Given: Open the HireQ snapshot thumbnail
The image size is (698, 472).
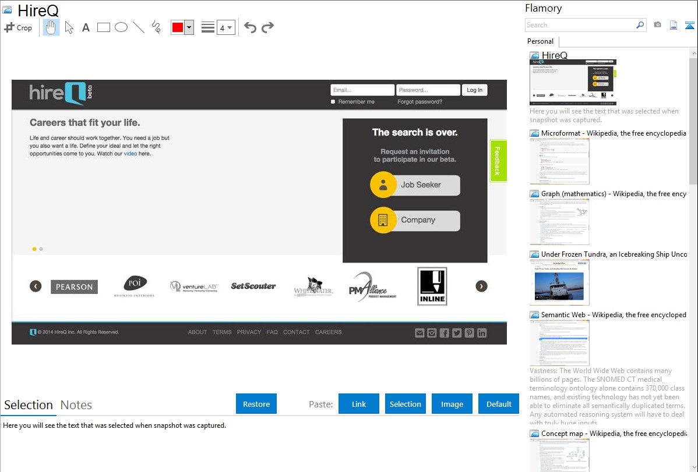Looking at the screenshot, I should (573, 82).
